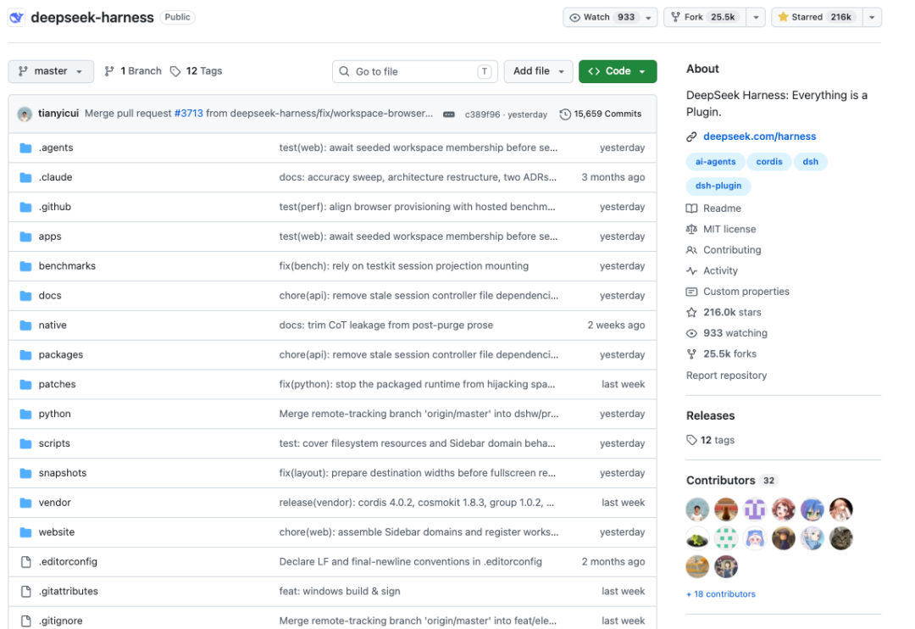Open the snapshots folder
The width and height of the screenshot is (915, 629).
63,473
